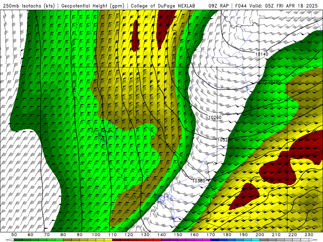Click the 'Geopotential Height (gpm)' header text
The height and width of the screenshot is (242, 323).
point(93,6)
